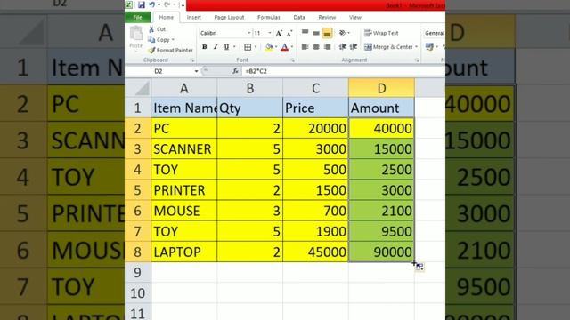This screenshot has width=570, height=320.
Task: Click Merge & Center button
Action: pos(388,47)
